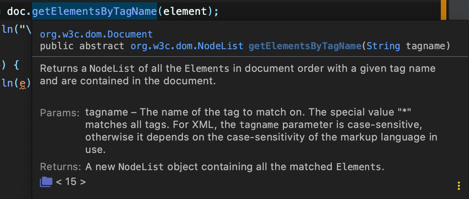The image size is (469, 199).
Task: Open the String parameter type link
Action: (383, 46)
